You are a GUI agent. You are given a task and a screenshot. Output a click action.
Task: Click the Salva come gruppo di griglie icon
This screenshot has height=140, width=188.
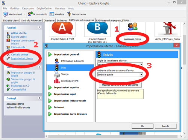[8, 79]
